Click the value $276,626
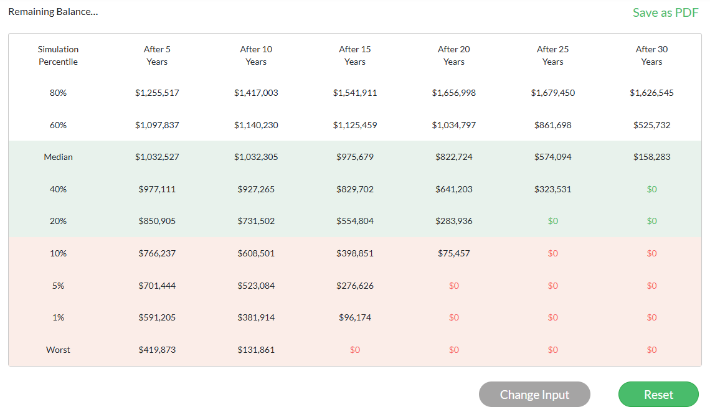Image resolution: width=710 pixels, height=407 pixels. pos(355,286)
